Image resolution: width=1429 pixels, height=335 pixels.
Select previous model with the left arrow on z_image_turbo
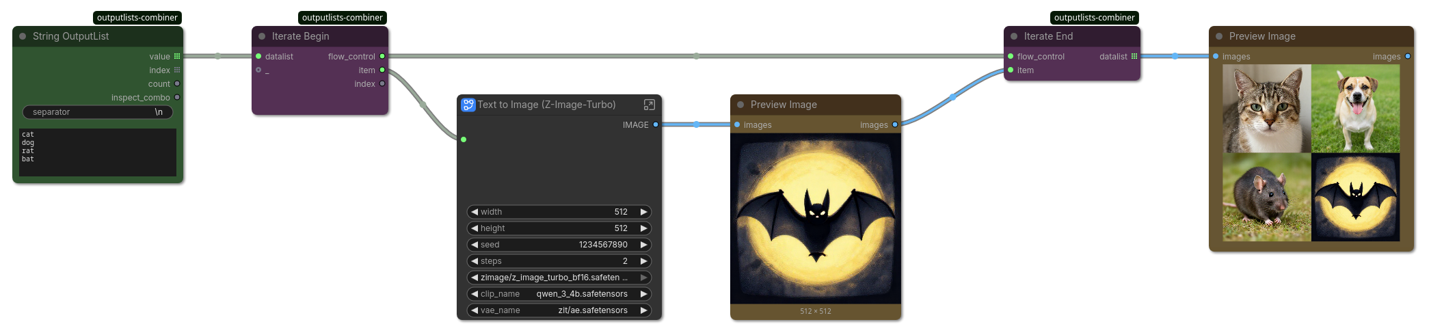click(474, 278)
